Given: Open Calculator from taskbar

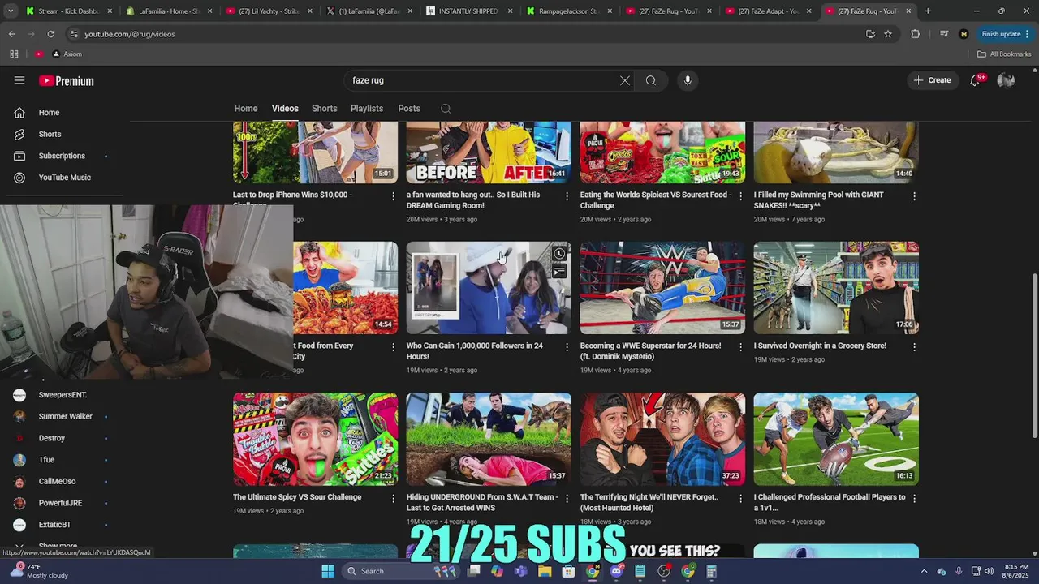Looking at the screenshot, I should pyautogui.click(x=711, y=571).
